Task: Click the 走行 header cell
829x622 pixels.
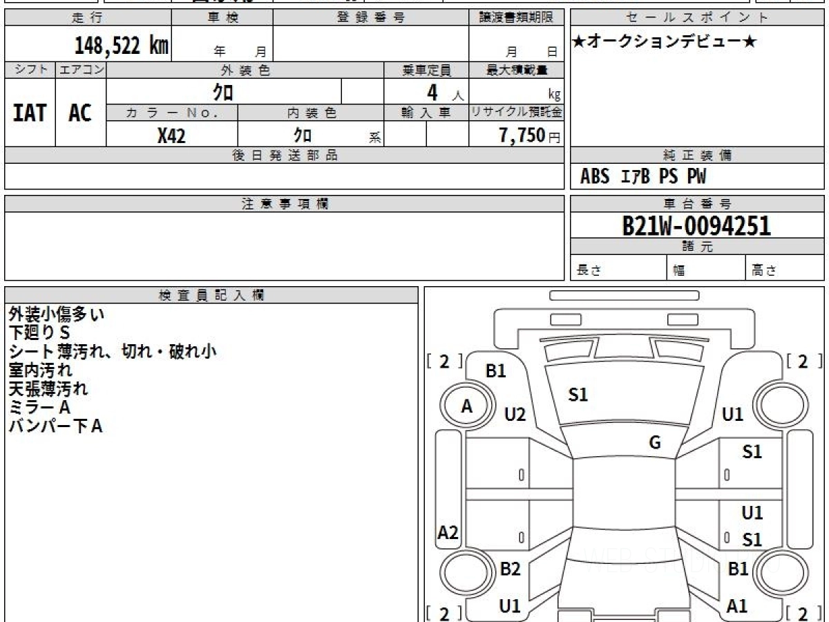Action: click(x=87, y=18)
